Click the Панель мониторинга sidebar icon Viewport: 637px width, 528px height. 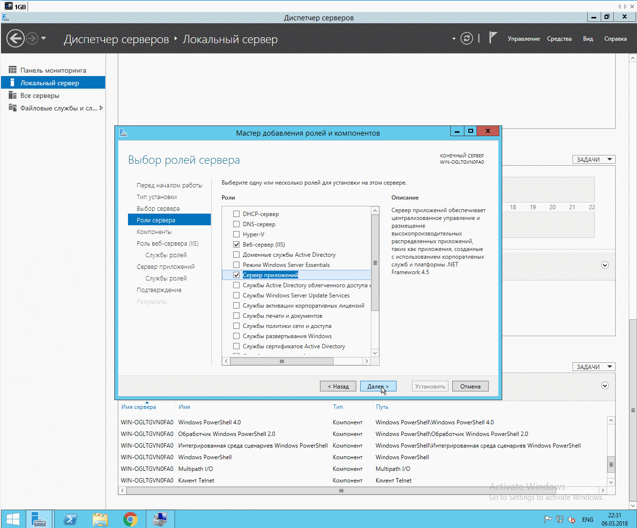[13, 70]
